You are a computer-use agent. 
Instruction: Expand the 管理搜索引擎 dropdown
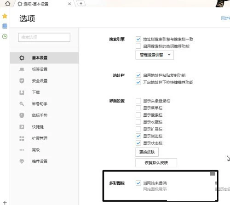[x=155, y=55]
